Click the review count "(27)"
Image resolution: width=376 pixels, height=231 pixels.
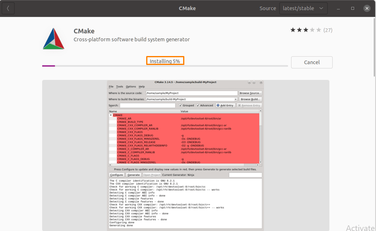coord(328,30)
